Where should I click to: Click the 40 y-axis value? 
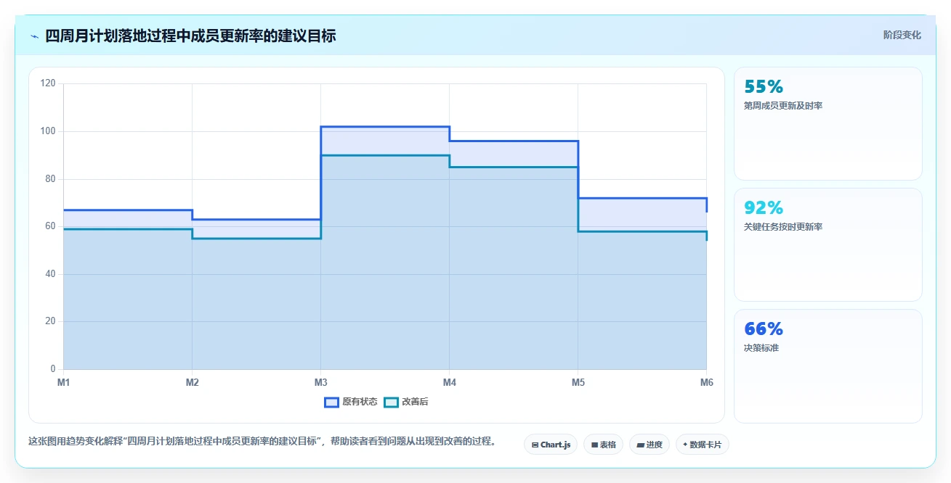pyautogui.click(x=50, y=274)
